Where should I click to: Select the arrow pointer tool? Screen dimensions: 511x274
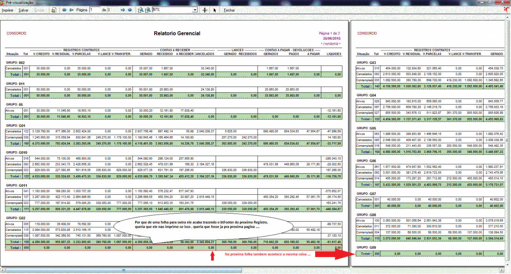point(215,10)
